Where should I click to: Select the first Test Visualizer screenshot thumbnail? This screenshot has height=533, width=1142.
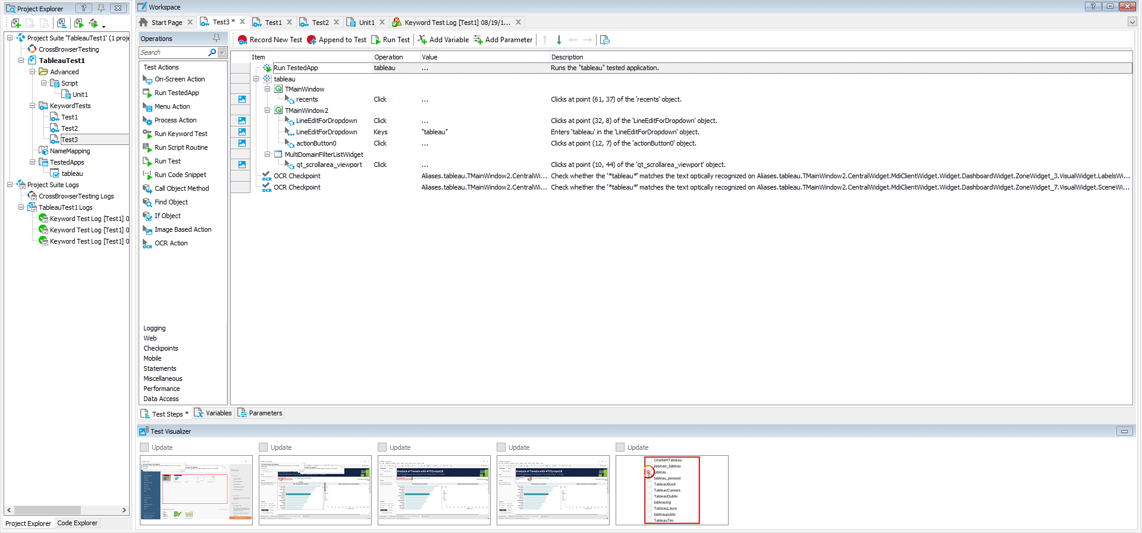click(x=196, y=490)
